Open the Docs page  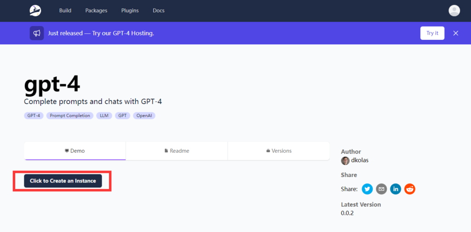tap(159, 11)
